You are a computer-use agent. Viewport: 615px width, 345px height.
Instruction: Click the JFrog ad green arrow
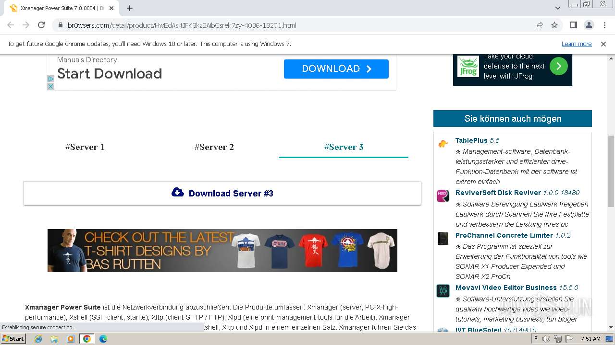(558, 66)
